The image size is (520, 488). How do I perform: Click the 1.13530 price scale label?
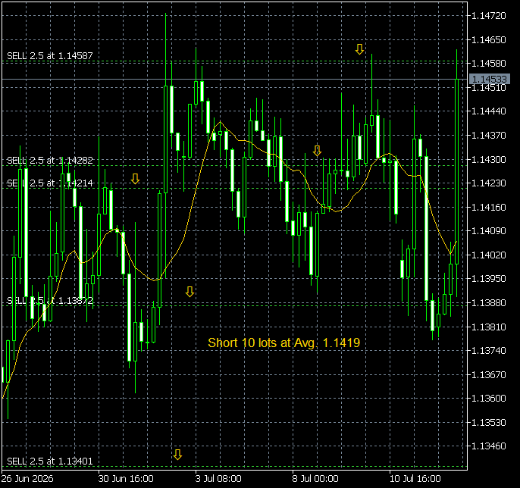tap(488, 422)
